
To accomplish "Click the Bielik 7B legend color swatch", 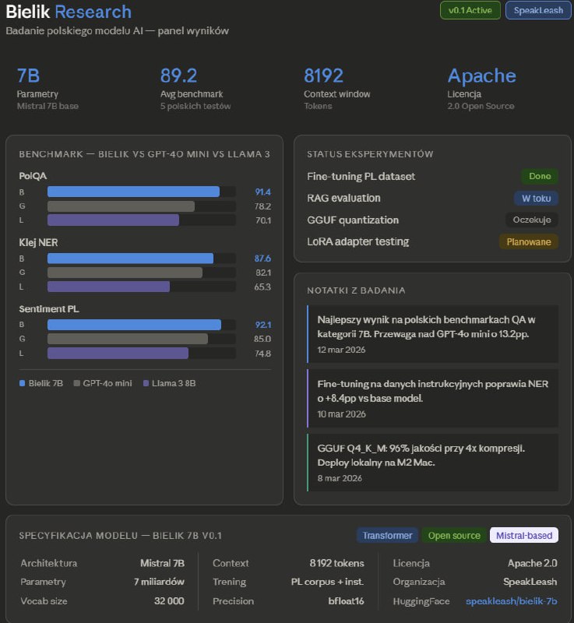I will click(23, 383).
